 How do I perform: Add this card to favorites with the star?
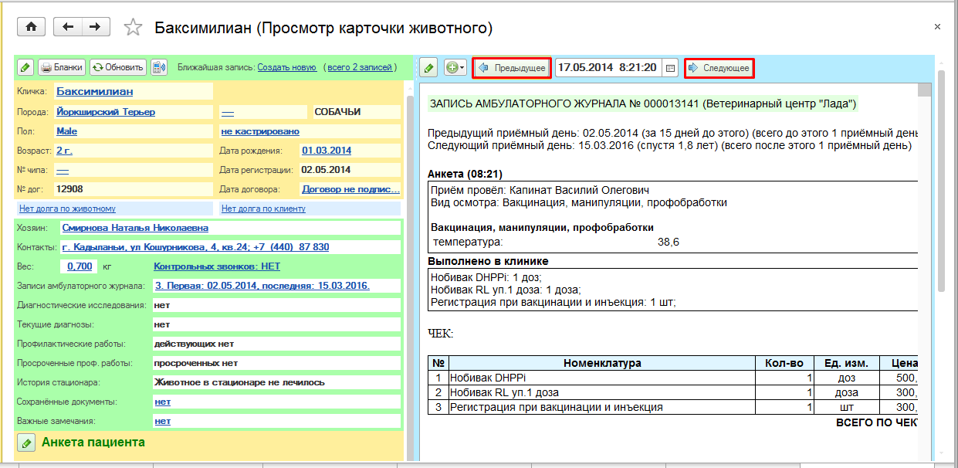[x=134, y=28]
